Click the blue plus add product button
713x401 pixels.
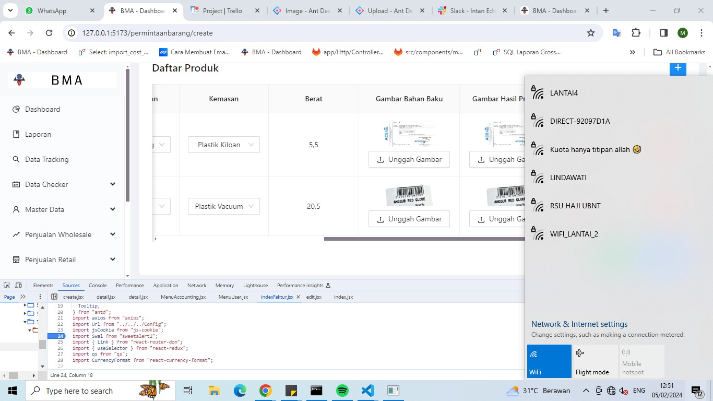coord(678,68)
